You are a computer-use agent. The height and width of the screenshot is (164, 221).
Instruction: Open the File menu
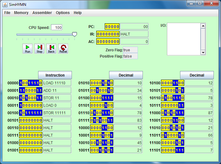(x=7, y=13)
